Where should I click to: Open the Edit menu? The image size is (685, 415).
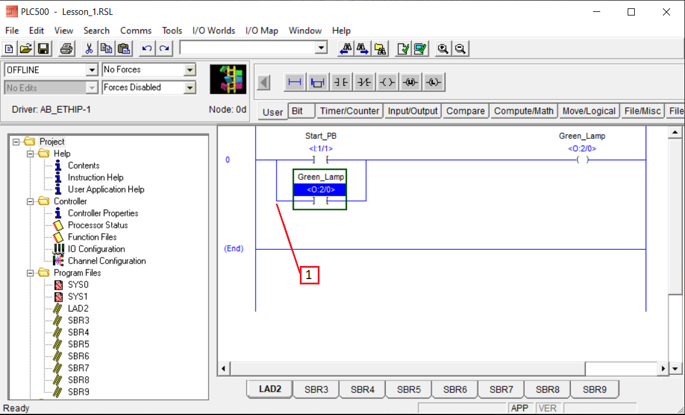36,30
